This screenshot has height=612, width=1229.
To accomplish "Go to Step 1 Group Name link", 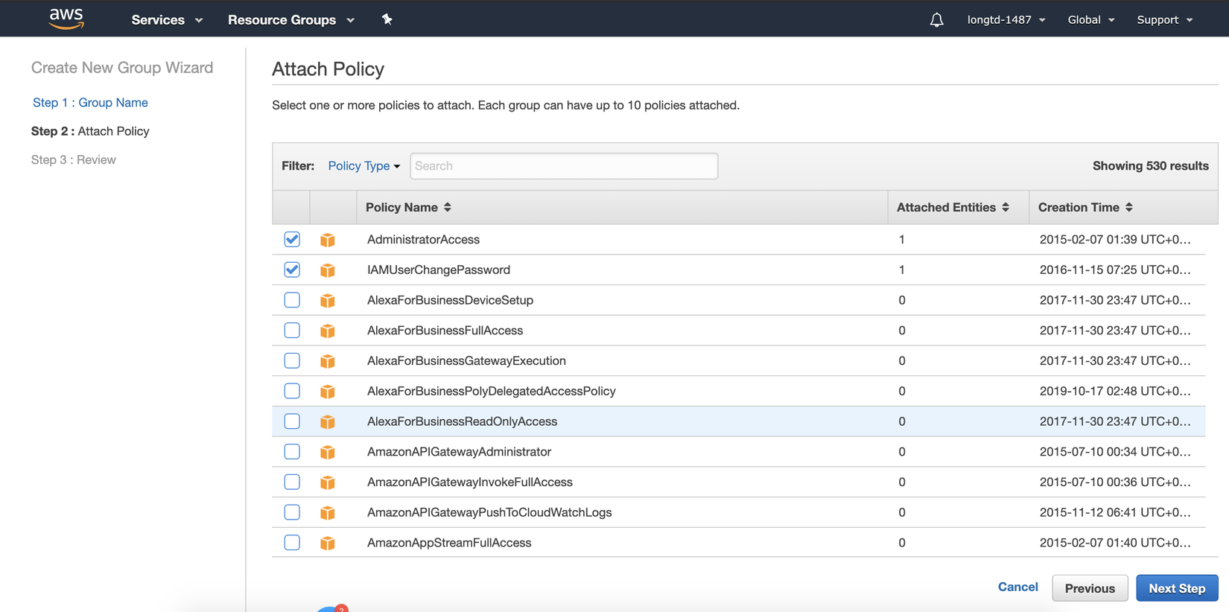I will 90,103.
